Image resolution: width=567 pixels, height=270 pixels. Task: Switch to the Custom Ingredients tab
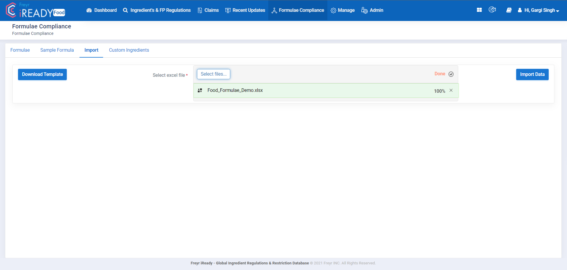pos(129,50)
